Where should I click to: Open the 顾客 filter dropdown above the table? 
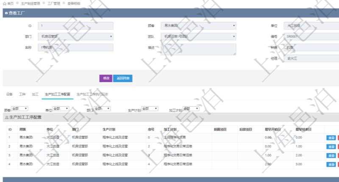point(20,109)
